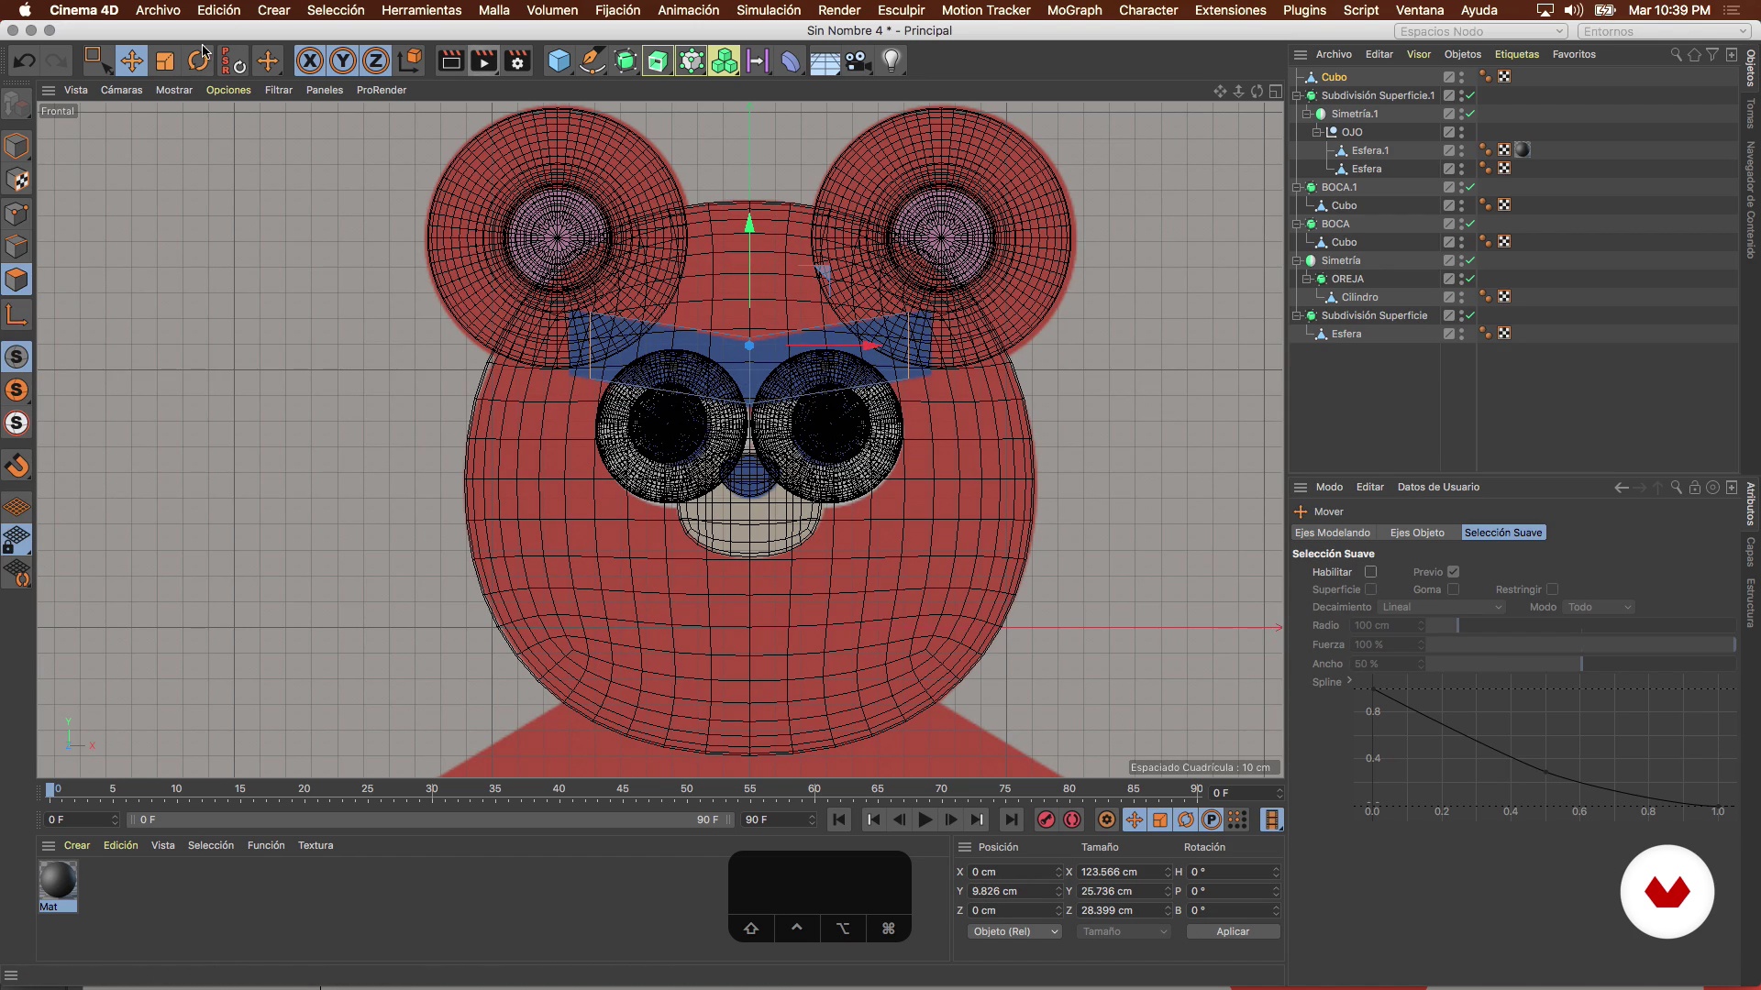Go to the start of the timeline
The width and height of the screenshot is (1761, 990).
pos(838,820)
